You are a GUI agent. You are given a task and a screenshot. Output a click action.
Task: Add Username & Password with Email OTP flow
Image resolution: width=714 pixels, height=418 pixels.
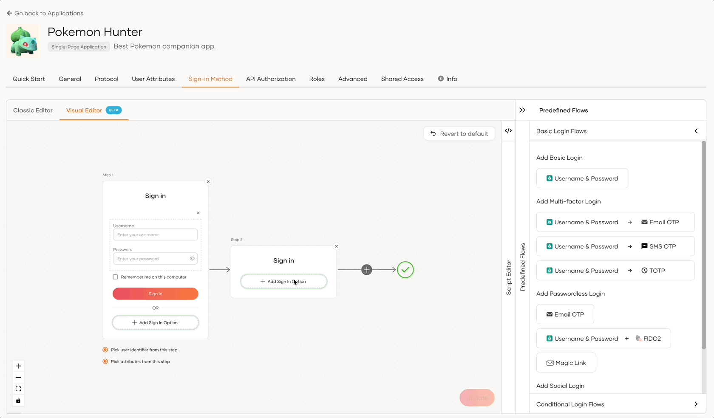615,222
